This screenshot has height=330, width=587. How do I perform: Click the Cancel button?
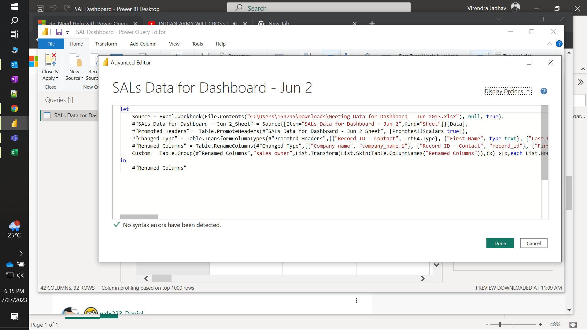(533, 243)
